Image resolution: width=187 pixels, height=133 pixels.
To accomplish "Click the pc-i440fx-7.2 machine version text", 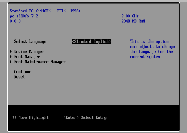I will (24, 16).
